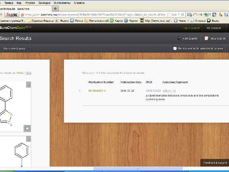Viewport: 229px width, 172px height.
Task: Click the horizontal scrollbar thumb
Action: (138, 168)
